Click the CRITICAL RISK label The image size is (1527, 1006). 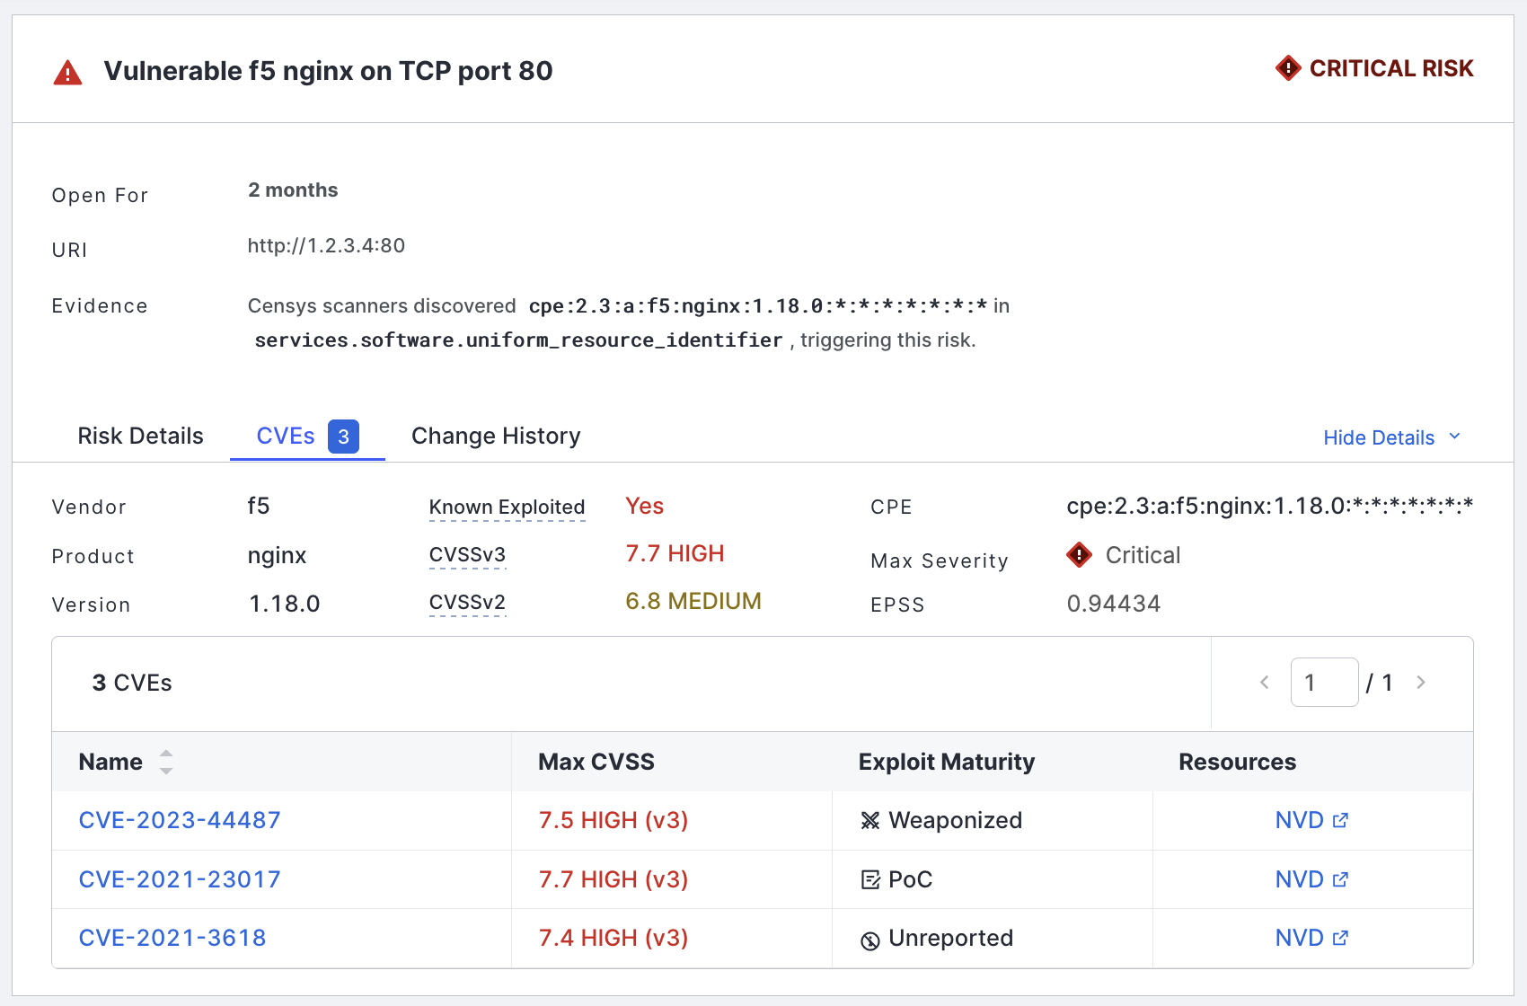1391,68
